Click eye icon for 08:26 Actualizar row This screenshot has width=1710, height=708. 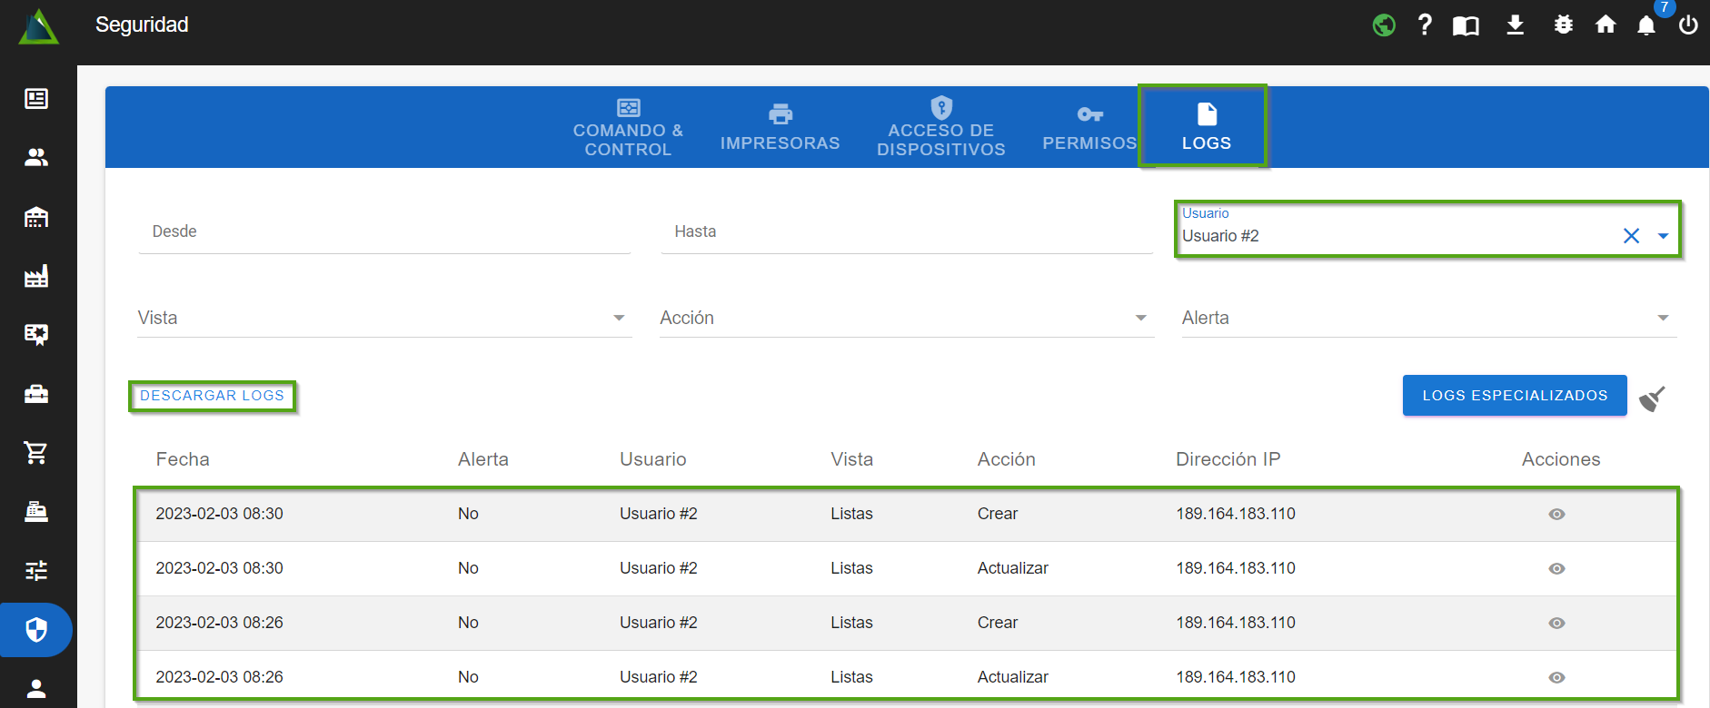(x=1556, y=678)
